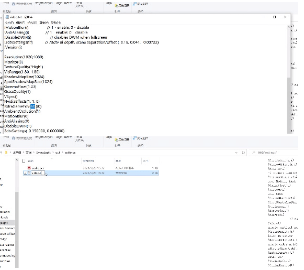Click the ShadowMapSize(1024) line
This screenshot has width=304, height=270.
point(24,77)
